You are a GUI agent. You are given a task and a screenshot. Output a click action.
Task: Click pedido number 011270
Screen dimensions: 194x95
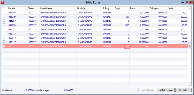(x=12, y=25)
